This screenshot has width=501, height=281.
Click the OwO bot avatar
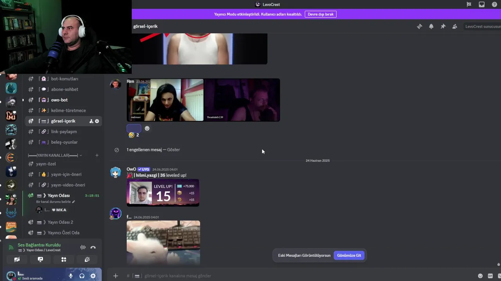[115, 172]
